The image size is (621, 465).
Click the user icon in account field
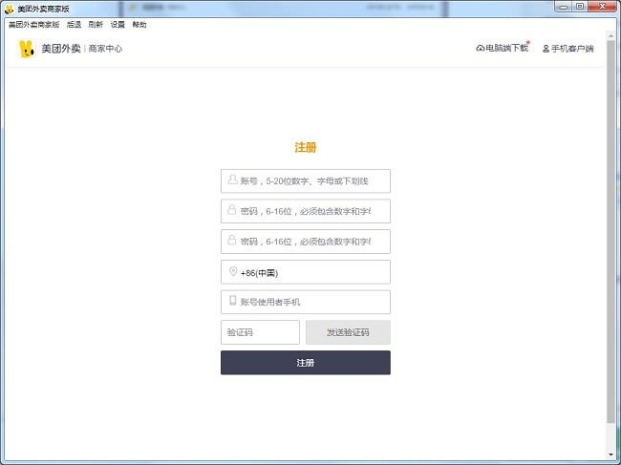[x=232, y=180]
